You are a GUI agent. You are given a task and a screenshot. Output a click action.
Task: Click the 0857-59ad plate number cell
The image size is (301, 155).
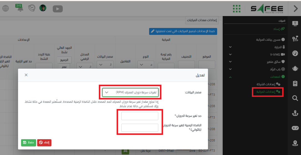click(x=166, y=151)
